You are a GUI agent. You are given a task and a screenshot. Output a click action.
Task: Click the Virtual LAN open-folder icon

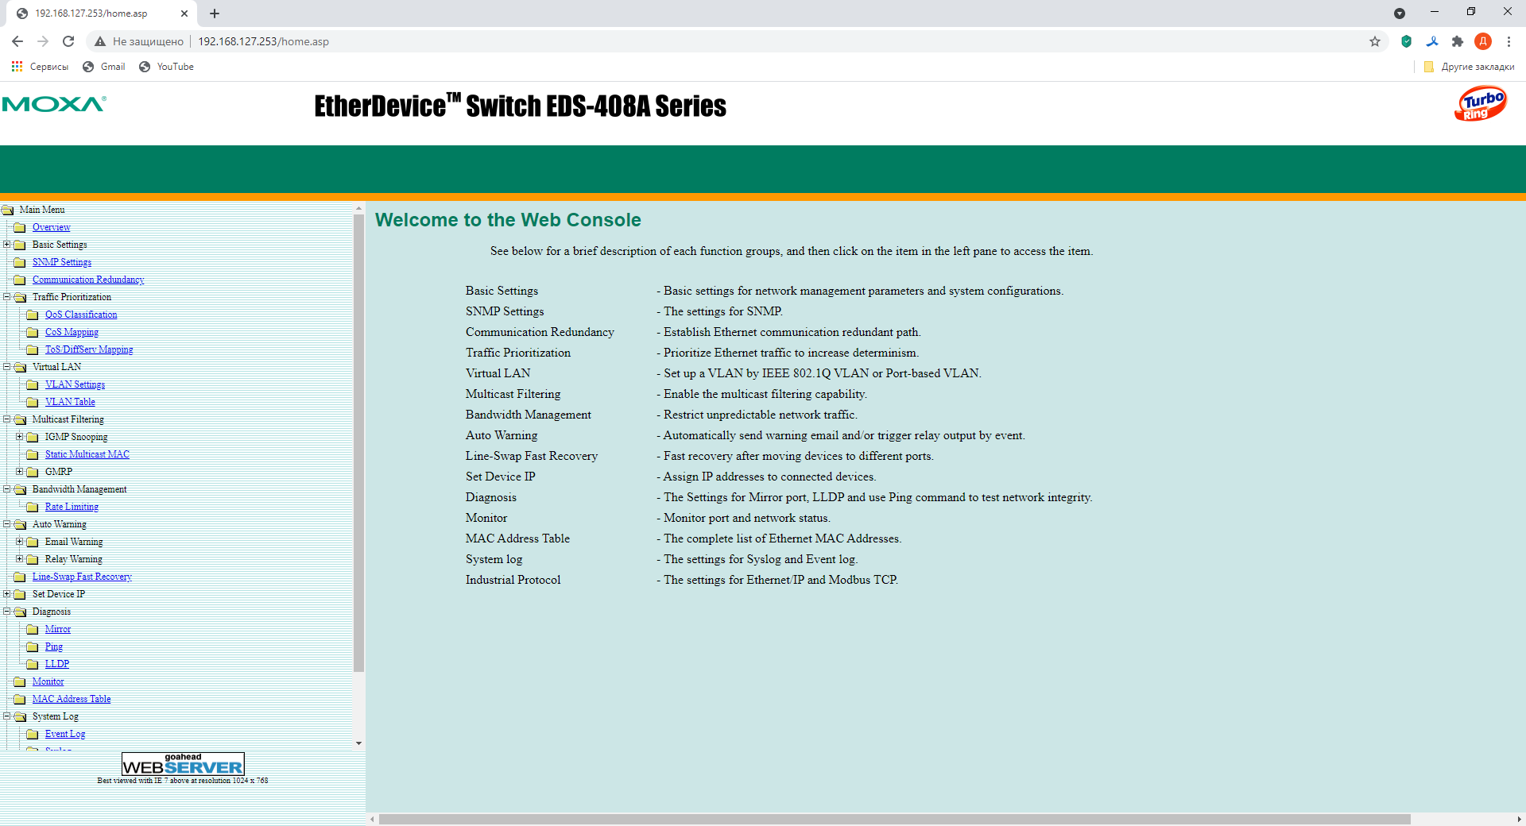click(x=20, y=368)
